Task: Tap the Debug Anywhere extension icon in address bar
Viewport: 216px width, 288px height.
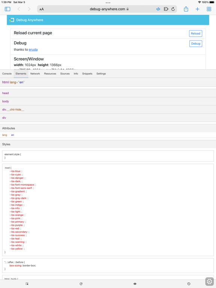Action: click(158, 9)
